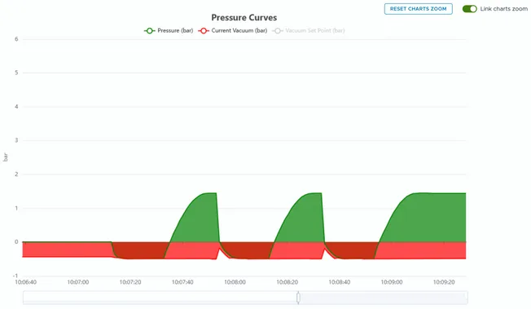Click the 3 value on the y-axis
This screenshot has height=309, width=531.
click(16, 140)
